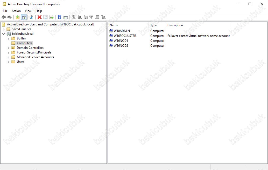The width and height of the screenshot is (268, 170).
Task: Maximize the Active Directory window
Action: coord(250,4)
